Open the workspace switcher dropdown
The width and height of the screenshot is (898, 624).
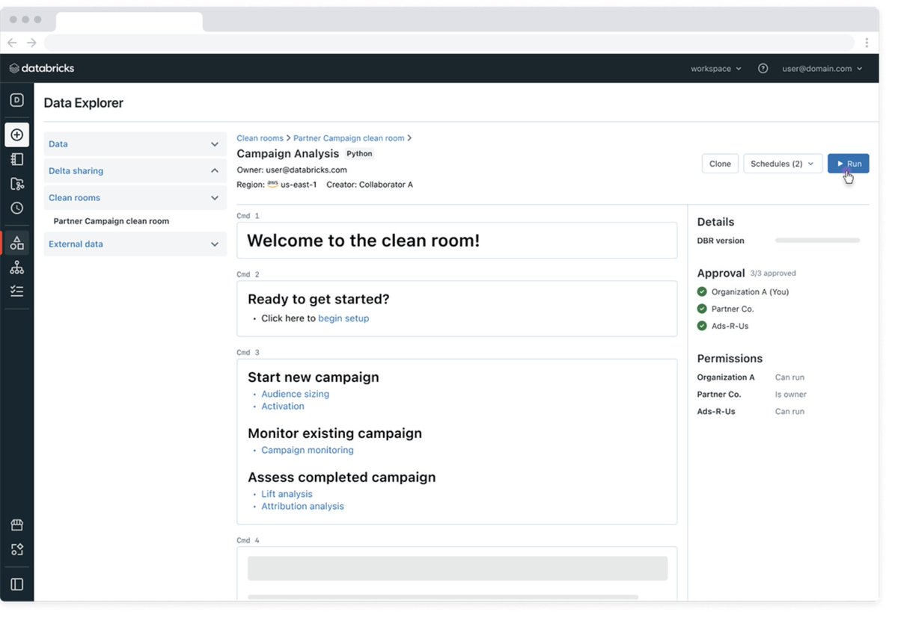click(x=715, y=68)
